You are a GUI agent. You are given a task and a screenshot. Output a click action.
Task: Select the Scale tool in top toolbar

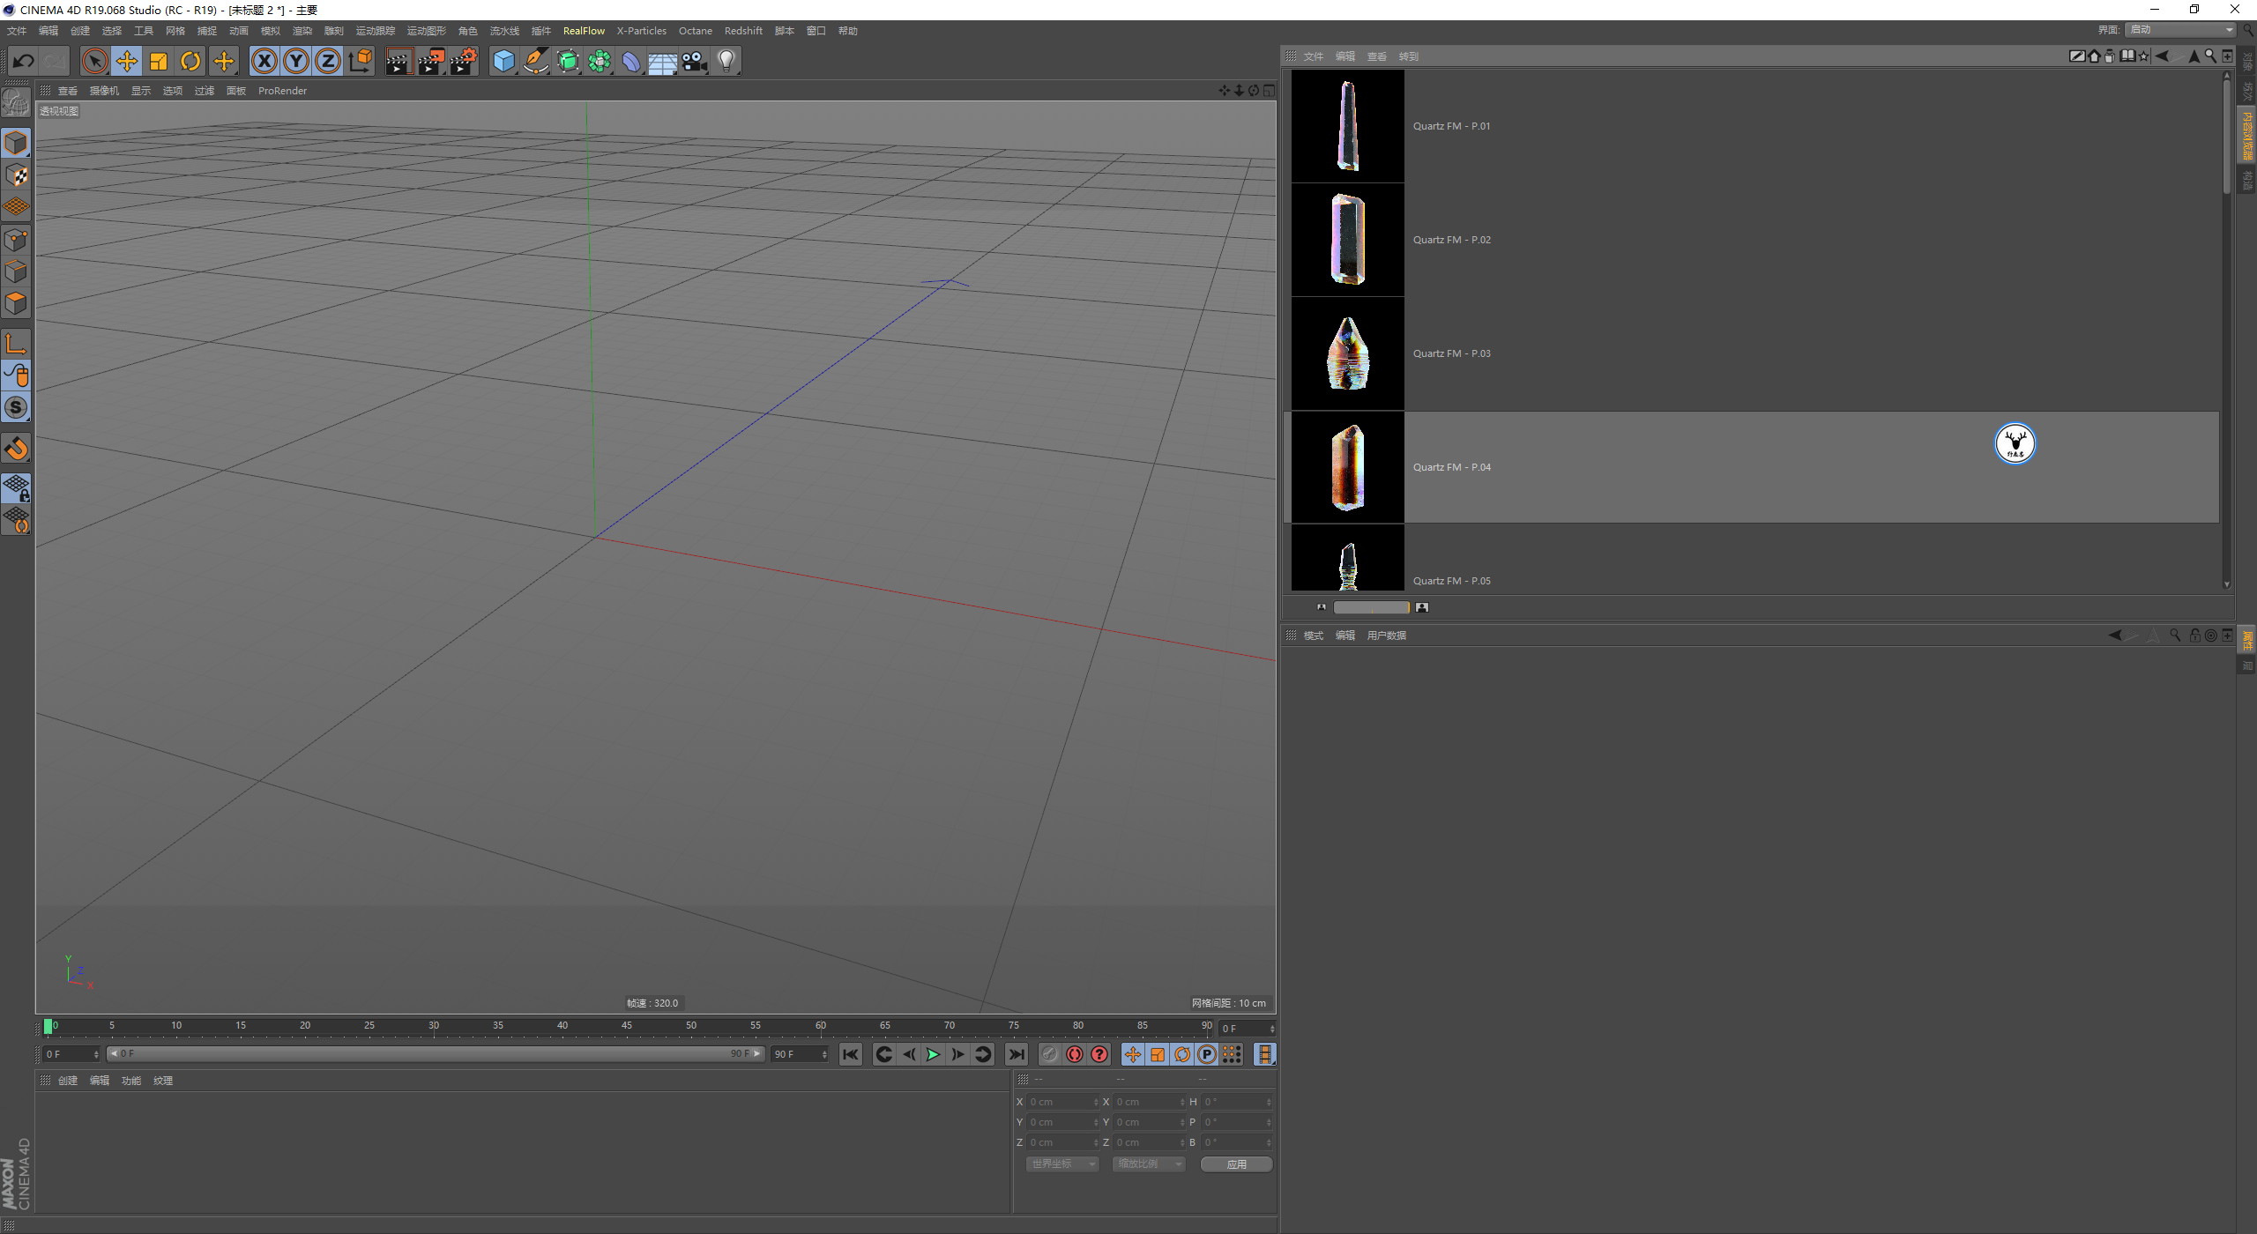click(159, 61)
